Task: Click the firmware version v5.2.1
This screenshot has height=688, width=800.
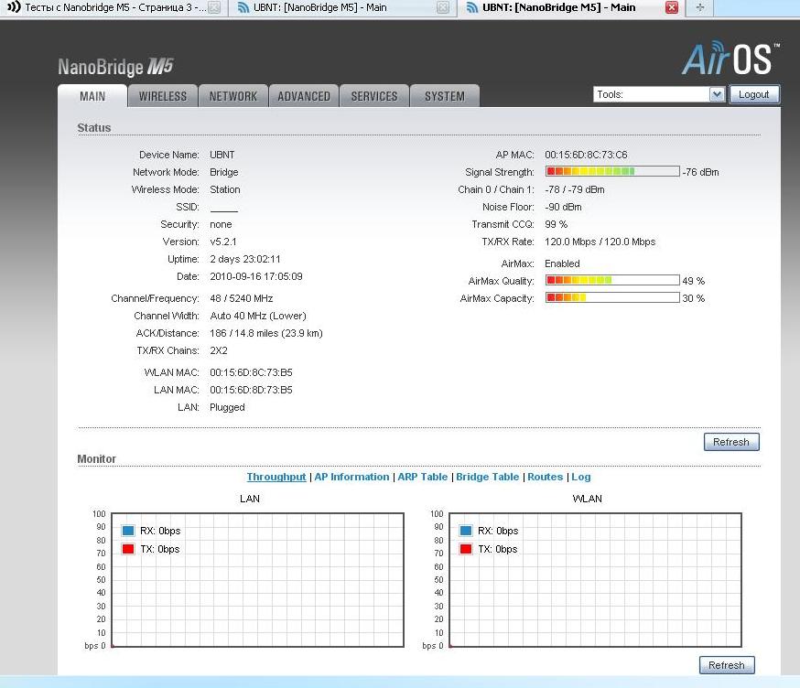Action: [223, 242]
